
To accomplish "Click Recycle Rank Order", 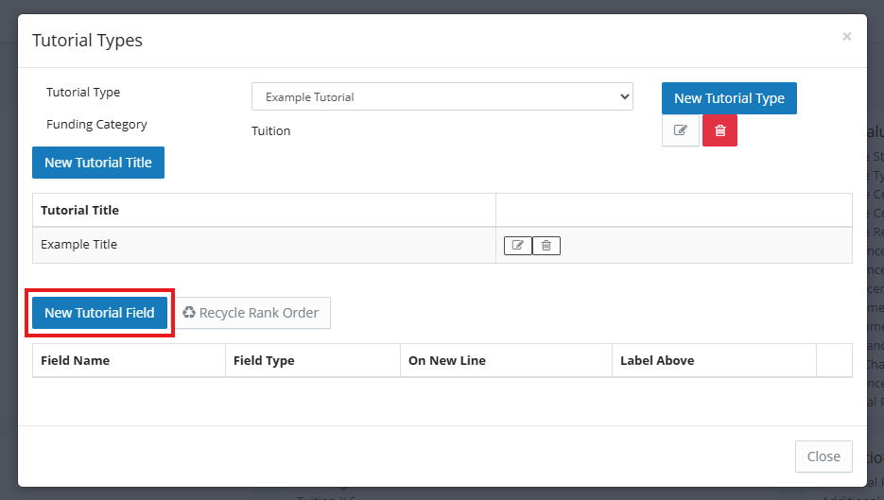I will click(x=251, y=313).
